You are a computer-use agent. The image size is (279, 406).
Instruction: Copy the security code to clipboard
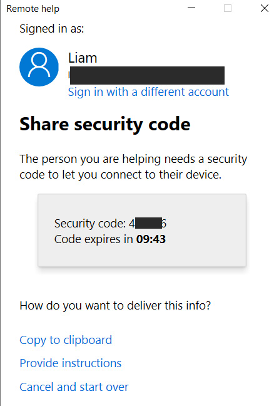pyautogui.click(x=66, y=340)
